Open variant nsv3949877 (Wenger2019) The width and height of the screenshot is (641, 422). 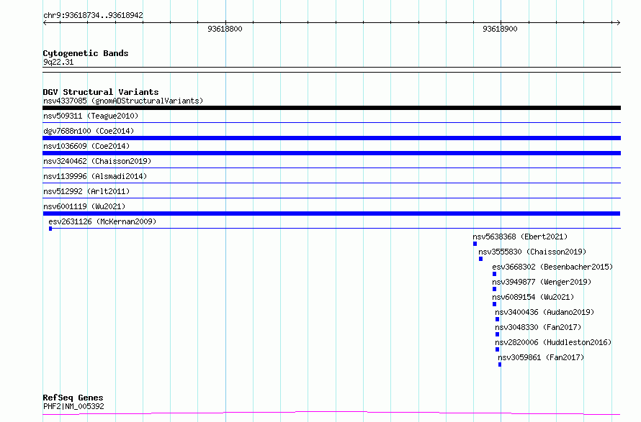point(542,282)
